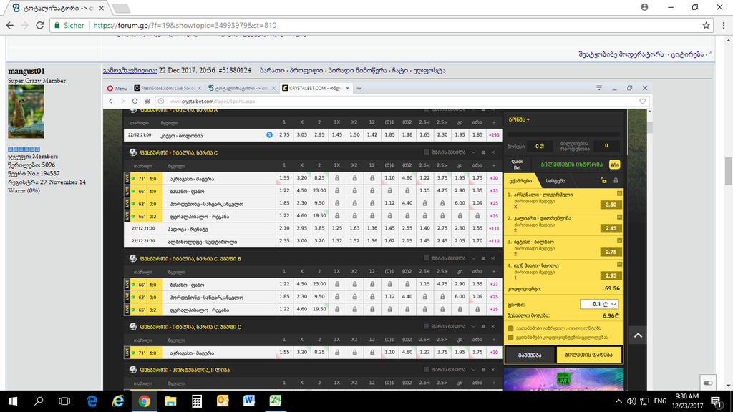Check the second agreement box in bet slip

[510, 338]
